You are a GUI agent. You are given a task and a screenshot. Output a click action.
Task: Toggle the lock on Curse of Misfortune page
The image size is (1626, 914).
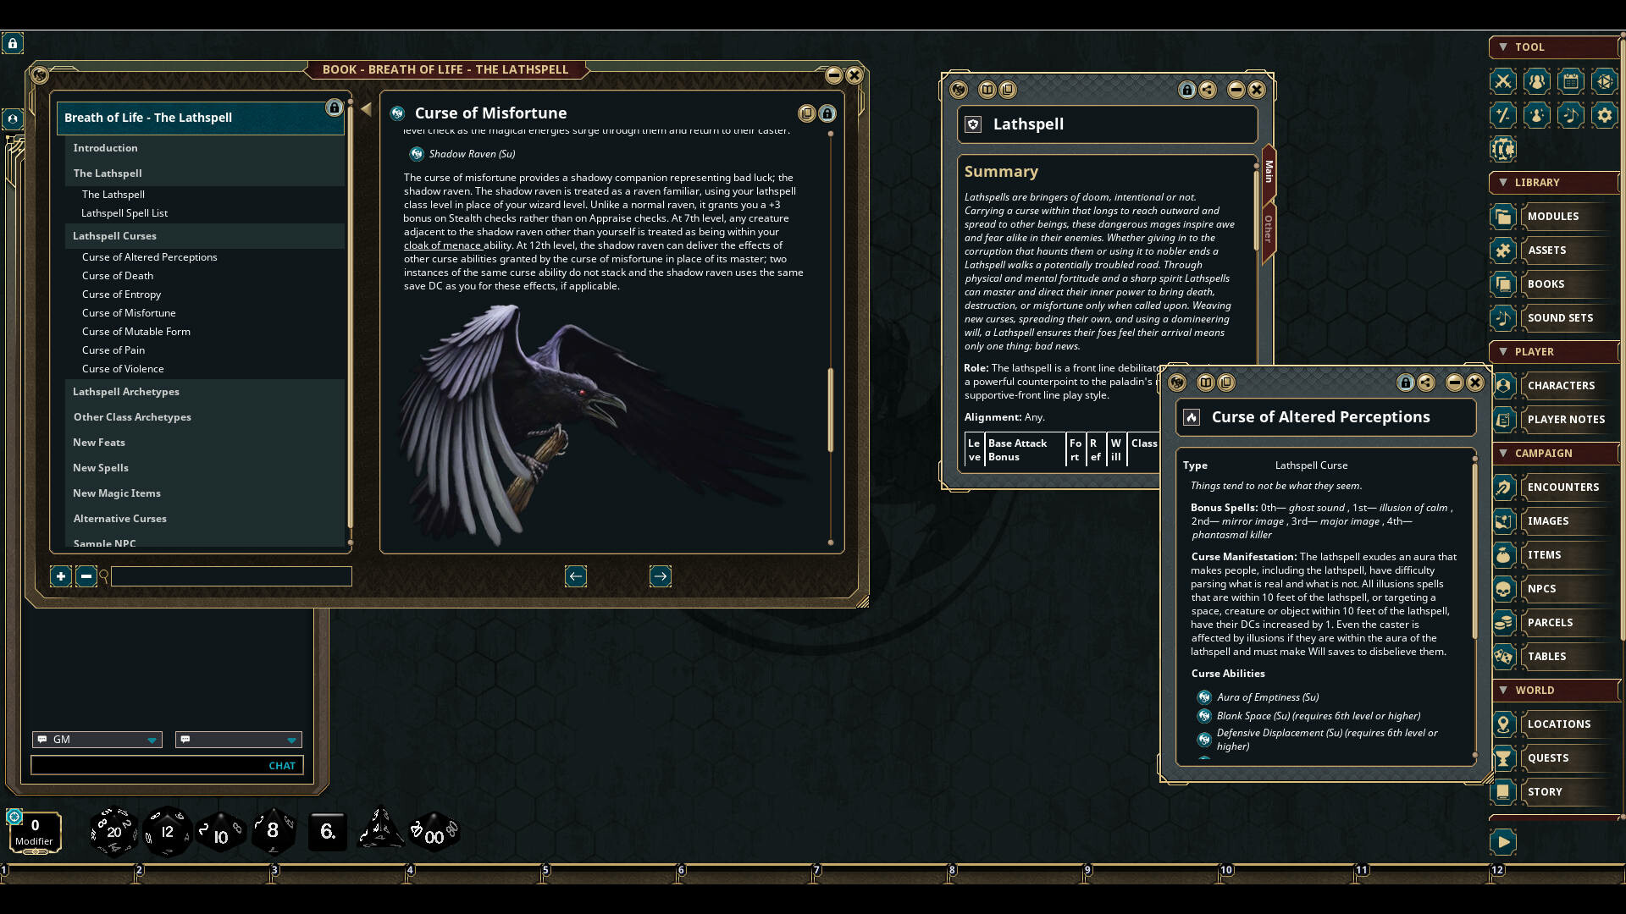pos(827,113)
